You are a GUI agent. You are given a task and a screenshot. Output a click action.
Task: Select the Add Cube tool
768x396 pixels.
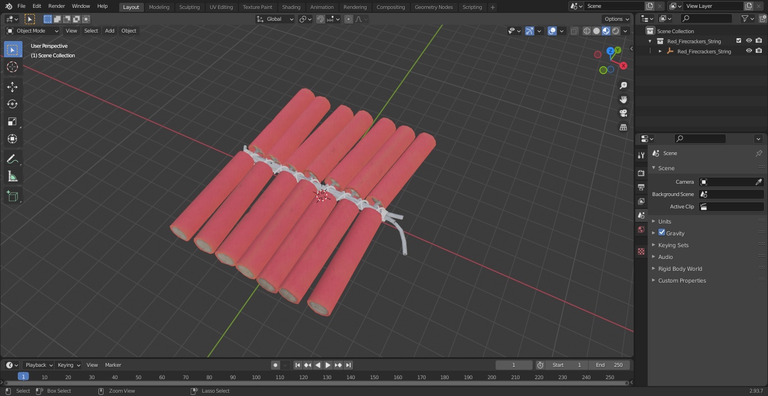(12, 197)
